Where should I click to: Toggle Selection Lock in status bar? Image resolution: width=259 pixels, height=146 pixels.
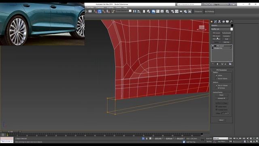coord(146,138)
